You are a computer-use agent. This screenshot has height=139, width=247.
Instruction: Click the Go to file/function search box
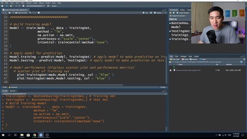tap(36, 6)
